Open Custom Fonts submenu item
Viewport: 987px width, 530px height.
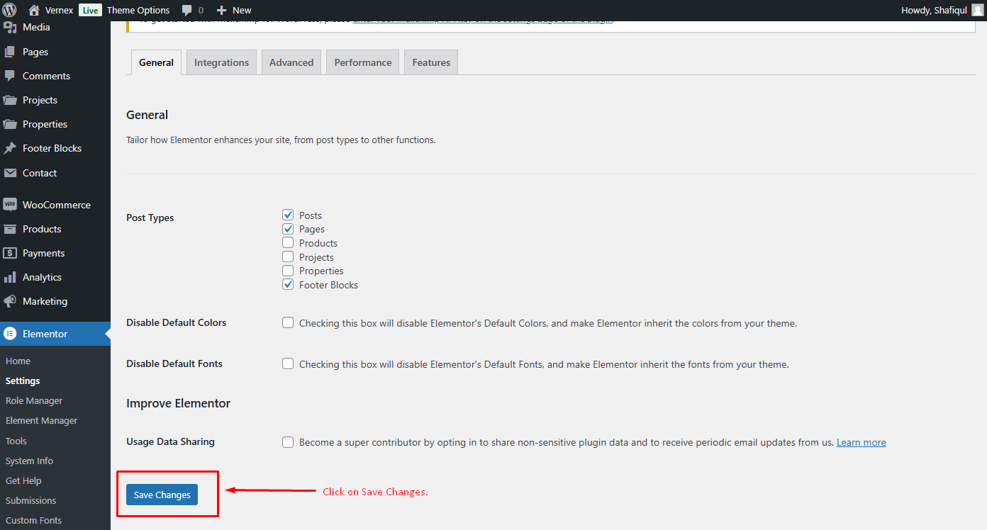click(x=33, y=520)
